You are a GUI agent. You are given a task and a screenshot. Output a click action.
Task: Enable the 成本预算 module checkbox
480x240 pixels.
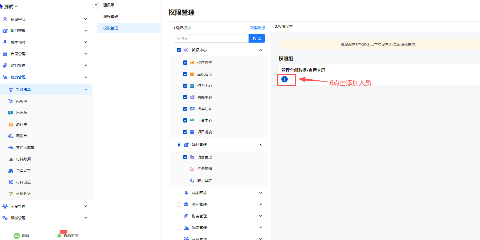point(179,193)
